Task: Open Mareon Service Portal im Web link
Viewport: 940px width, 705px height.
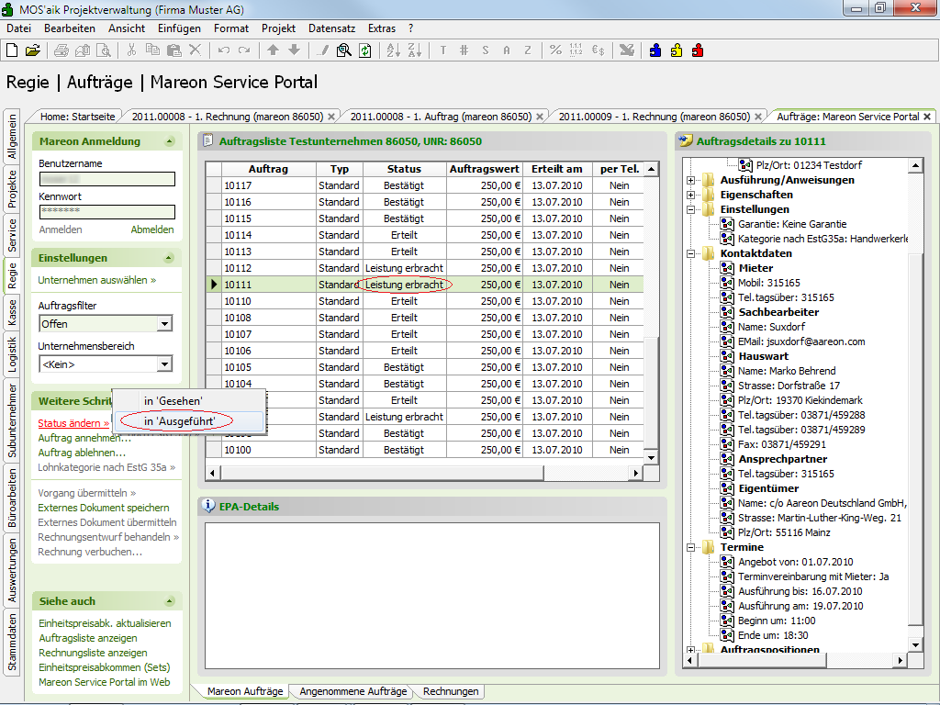Action: (105, 682)
